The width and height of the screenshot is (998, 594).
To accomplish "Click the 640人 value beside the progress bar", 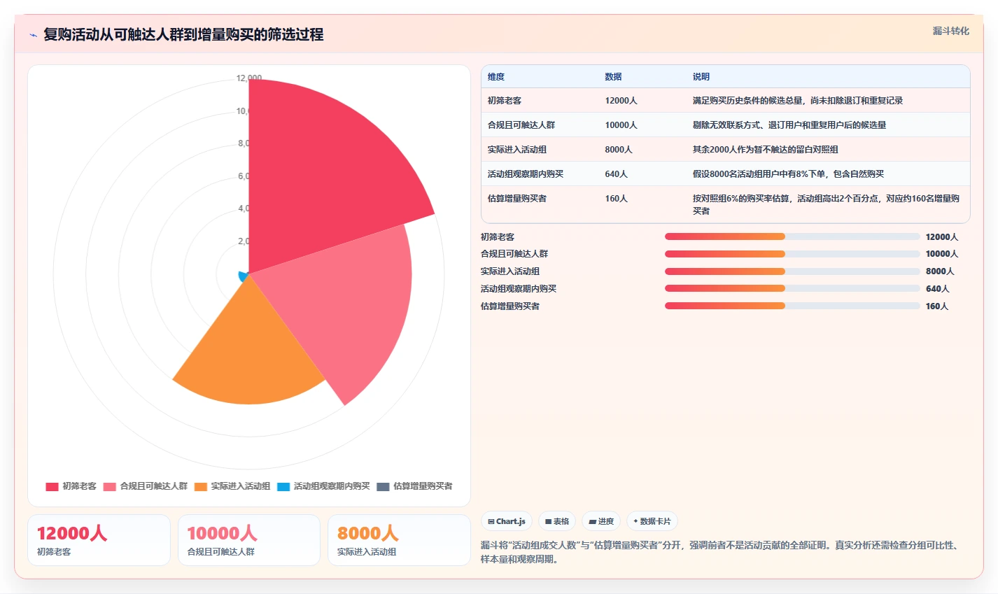I will (x=938, y=288).
